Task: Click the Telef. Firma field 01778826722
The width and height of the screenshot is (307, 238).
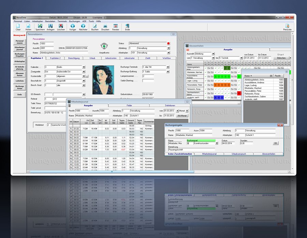Action: click(x=55, y=103)
